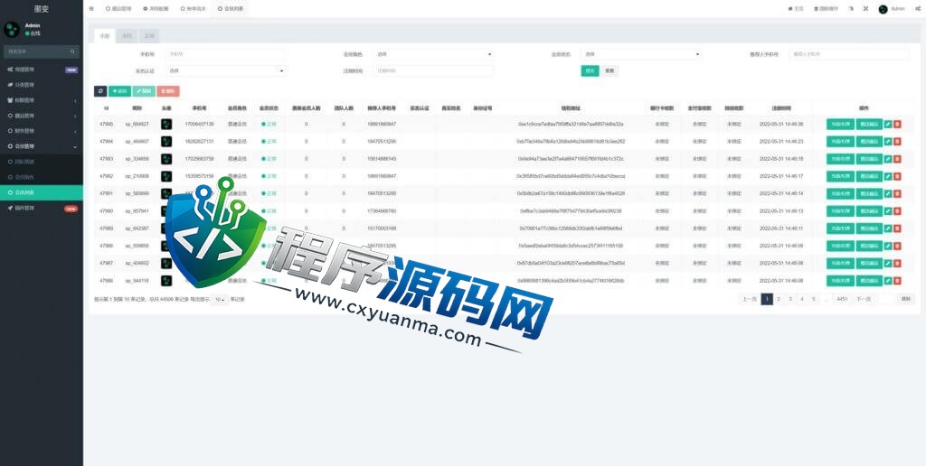
Task: Click the dark refresh button above the table
Action: coord(100,91)
